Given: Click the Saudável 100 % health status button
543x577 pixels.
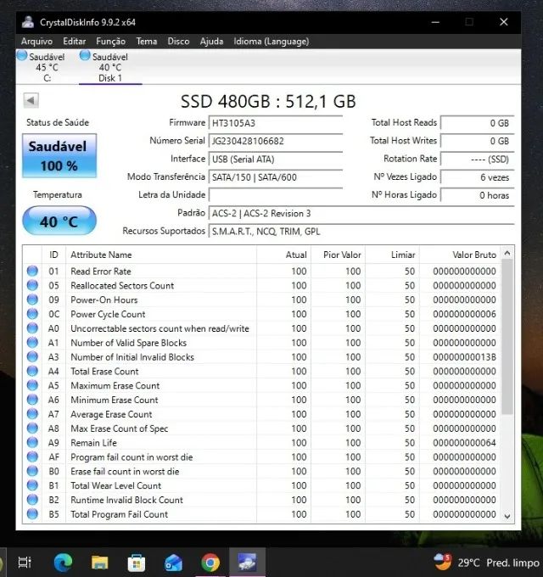Looking at the screenshot, I should [x=59, y=155].
